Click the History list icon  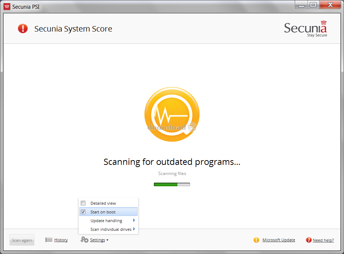(x=49, y=240)
